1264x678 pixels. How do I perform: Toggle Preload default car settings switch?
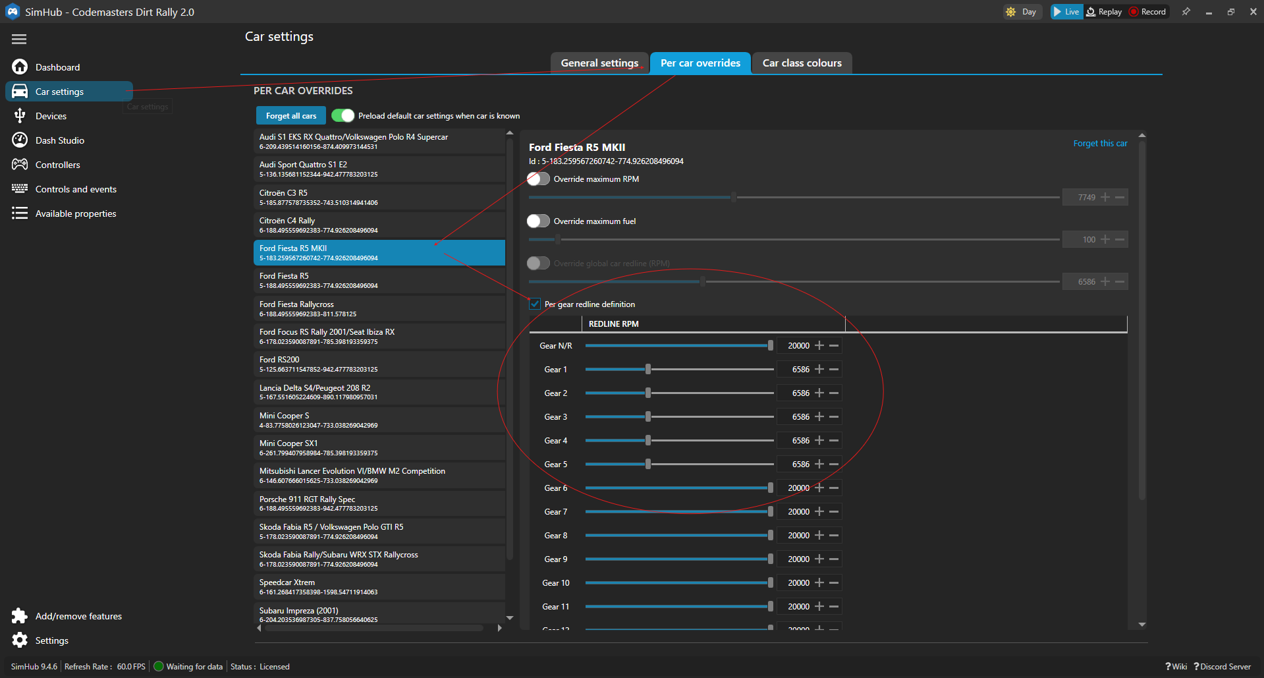(343, 115)
